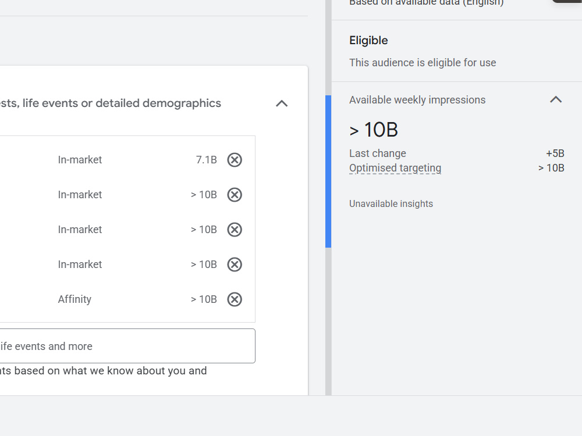Remove the third In-market segment row

click(x=235, y=230)
